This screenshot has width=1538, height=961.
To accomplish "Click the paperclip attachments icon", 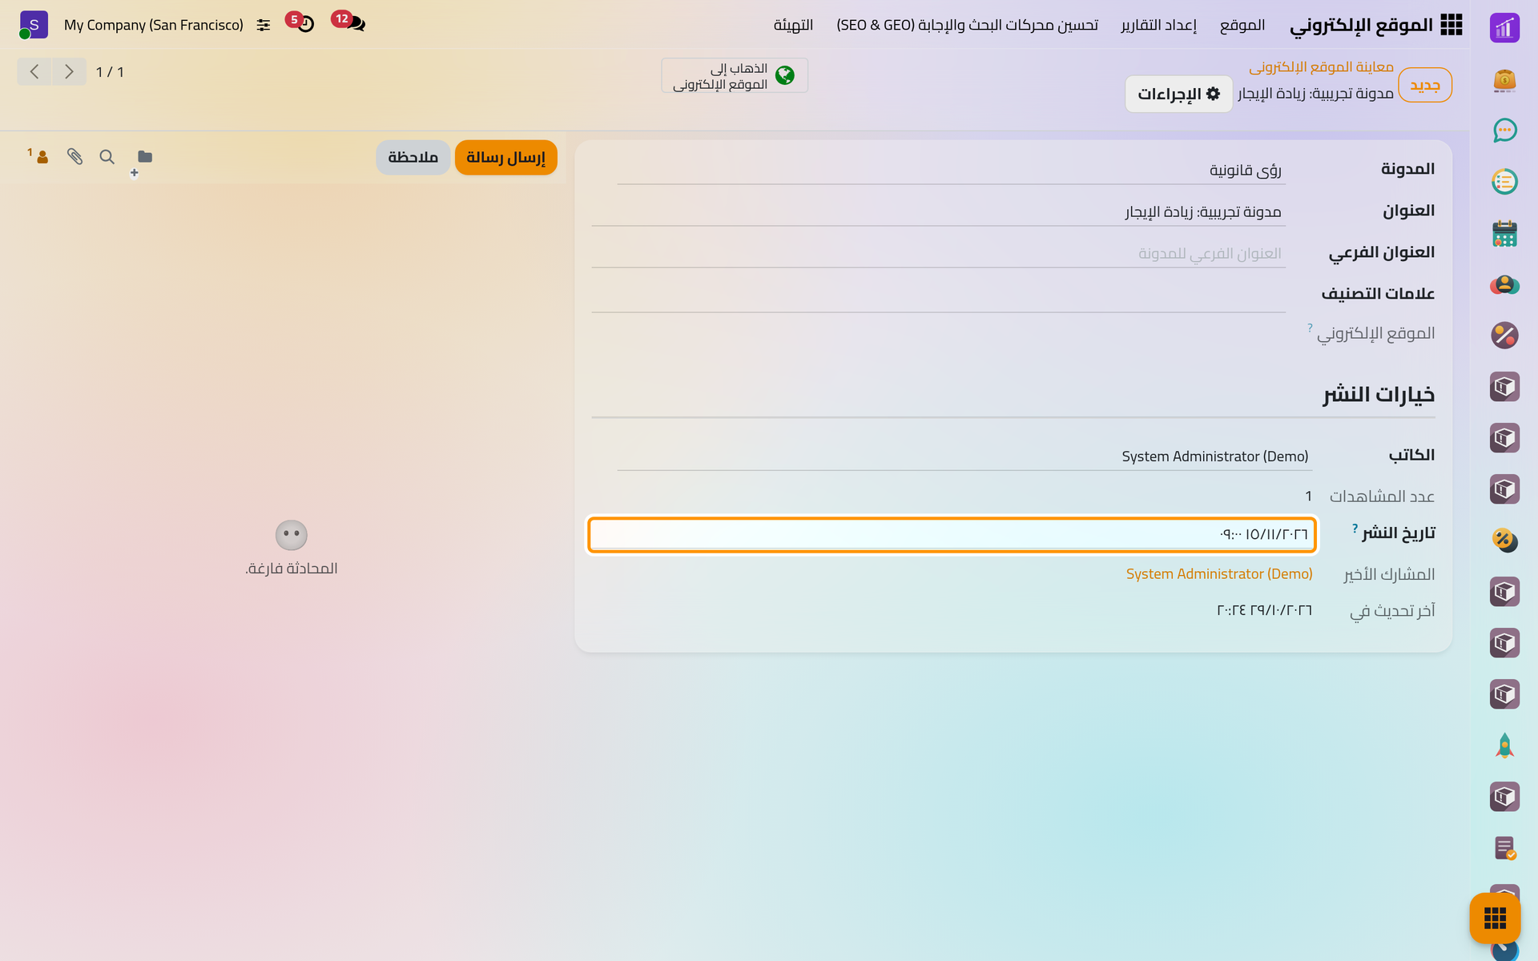I will tap(74, 156).
